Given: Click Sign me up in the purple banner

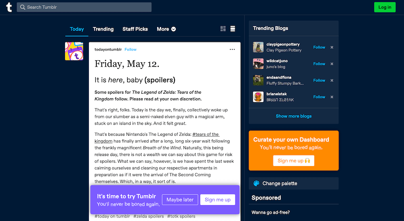Looking at the screenshot, I should (217, 200).
